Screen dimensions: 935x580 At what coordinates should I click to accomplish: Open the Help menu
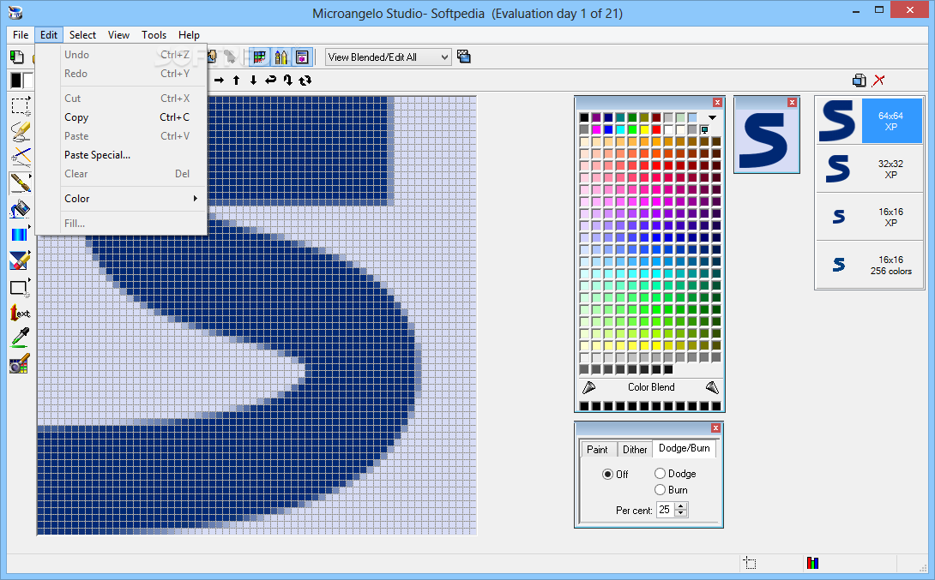(x=189, y=35)
